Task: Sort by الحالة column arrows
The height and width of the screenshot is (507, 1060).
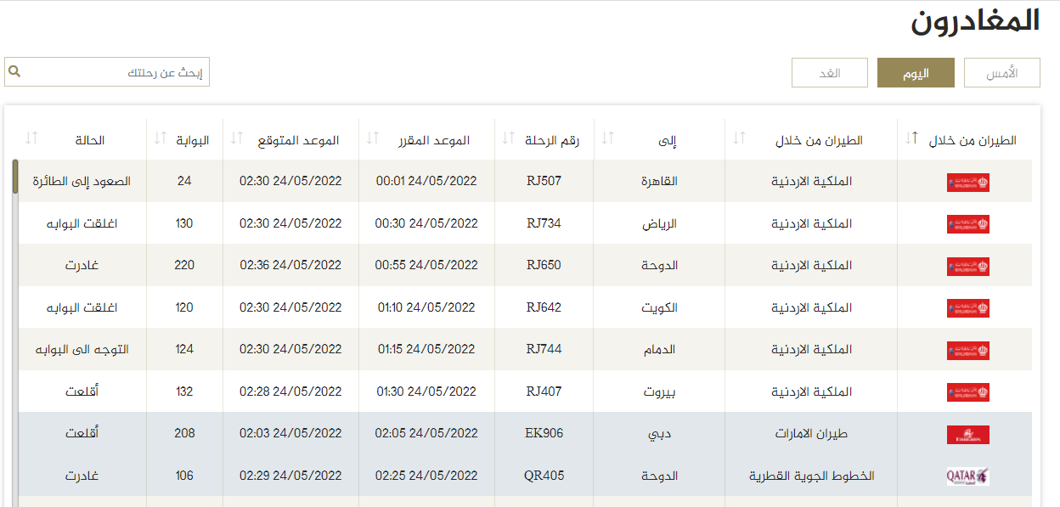Action: [32, 138]
